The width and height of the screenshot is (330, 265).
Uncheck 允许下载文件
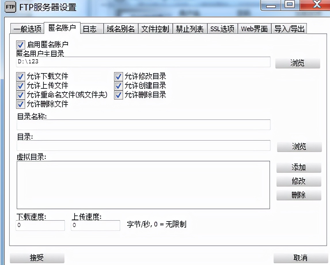[x=20, y=76]
